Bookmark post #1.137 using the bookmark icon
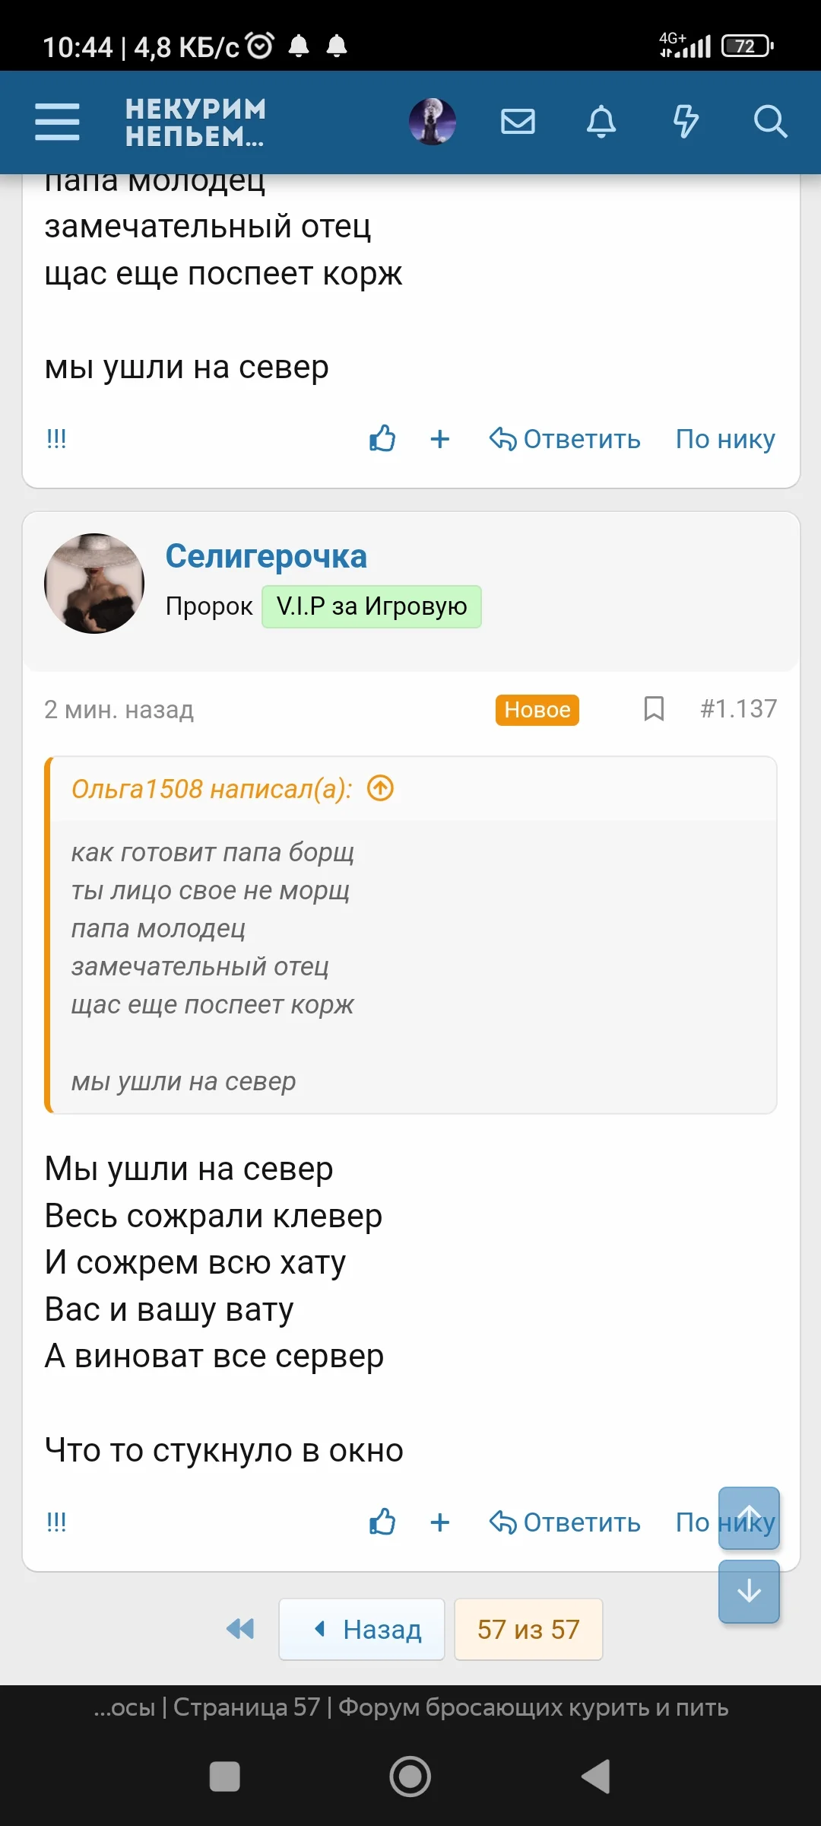Screen dimensions: 821x1826 (654, 709)
